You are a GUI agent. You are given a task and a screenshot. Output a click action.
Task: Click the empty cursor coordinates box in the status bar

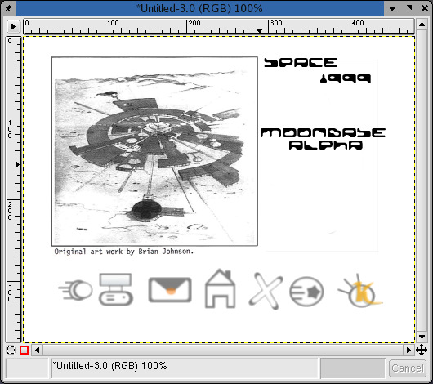[27, 368]
